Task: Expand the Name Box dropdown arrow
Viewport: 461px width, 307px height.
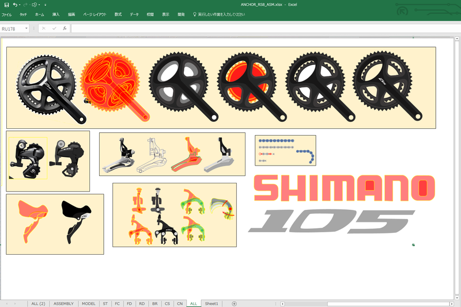Action: [x=27, y=28]
